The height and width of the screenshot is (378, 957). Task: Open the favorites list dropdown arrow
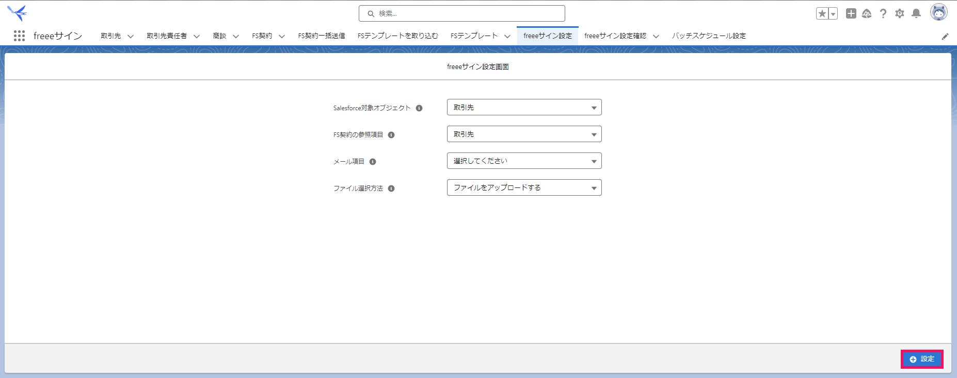click(833, 13)
